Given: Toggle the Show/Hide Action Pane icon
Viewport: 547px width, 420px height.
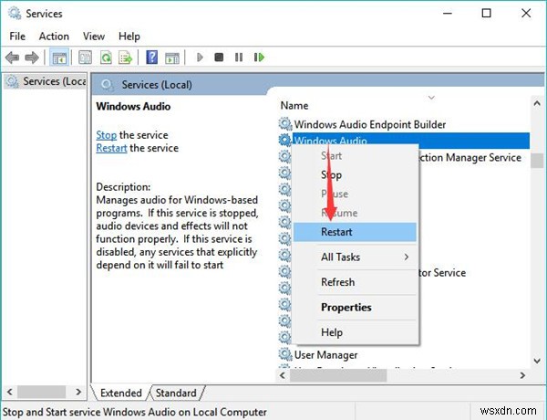Looking at the screenshot, I should 172,58.
